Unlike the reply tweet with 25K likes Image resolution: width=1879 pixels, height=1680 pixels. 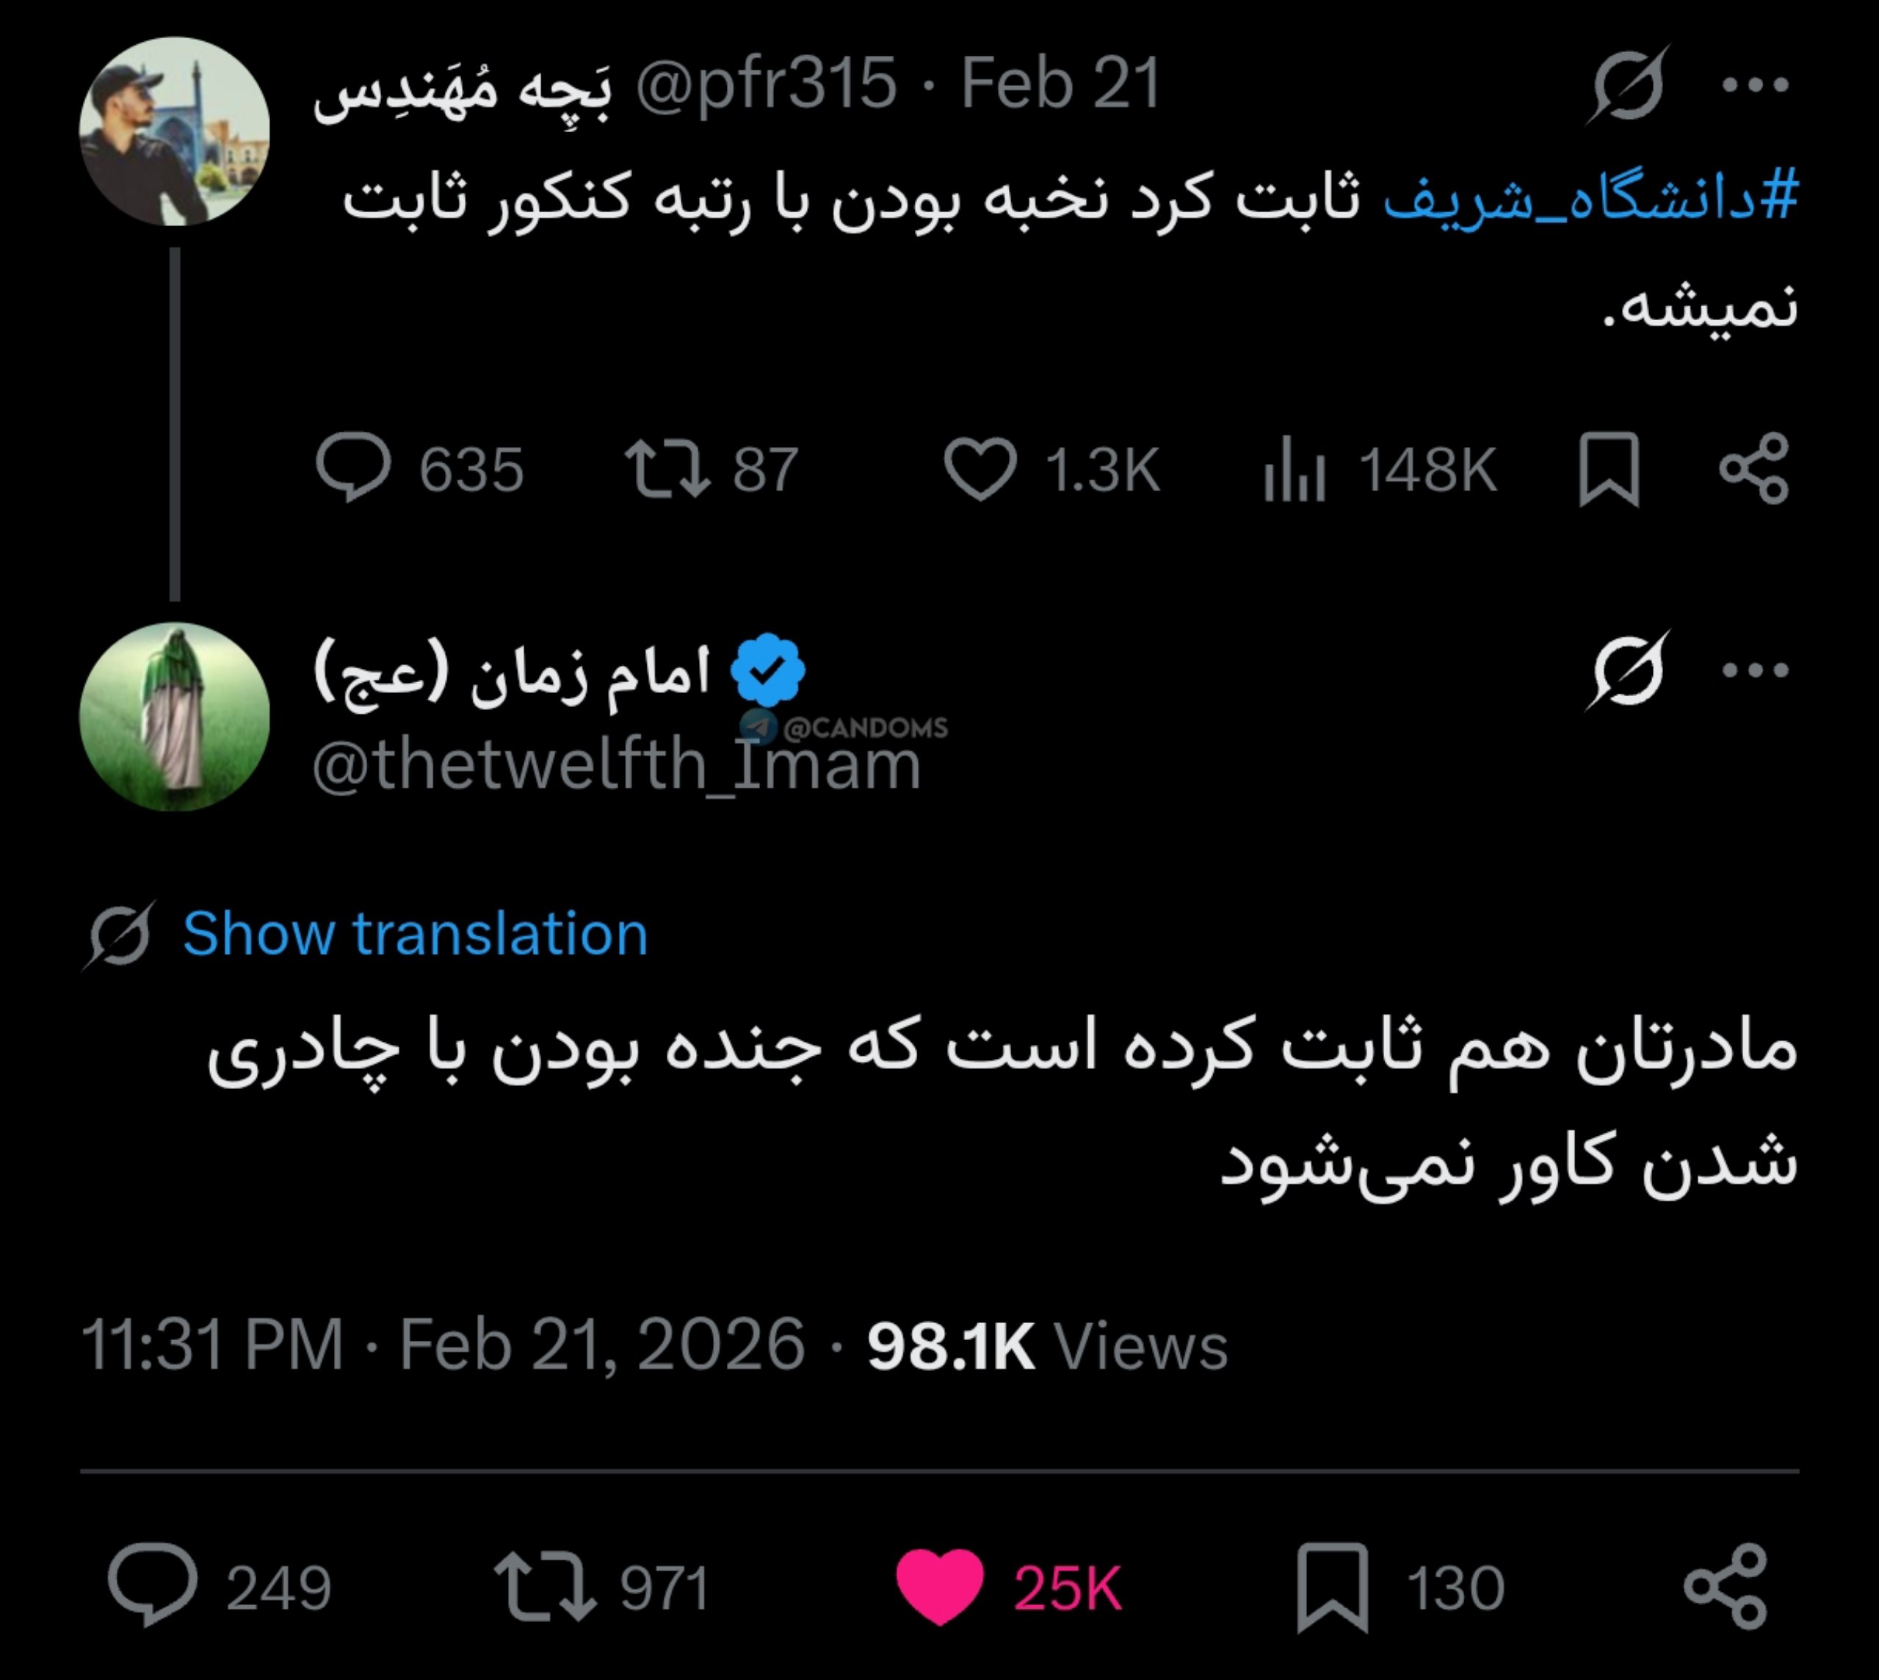(940, 1587)
